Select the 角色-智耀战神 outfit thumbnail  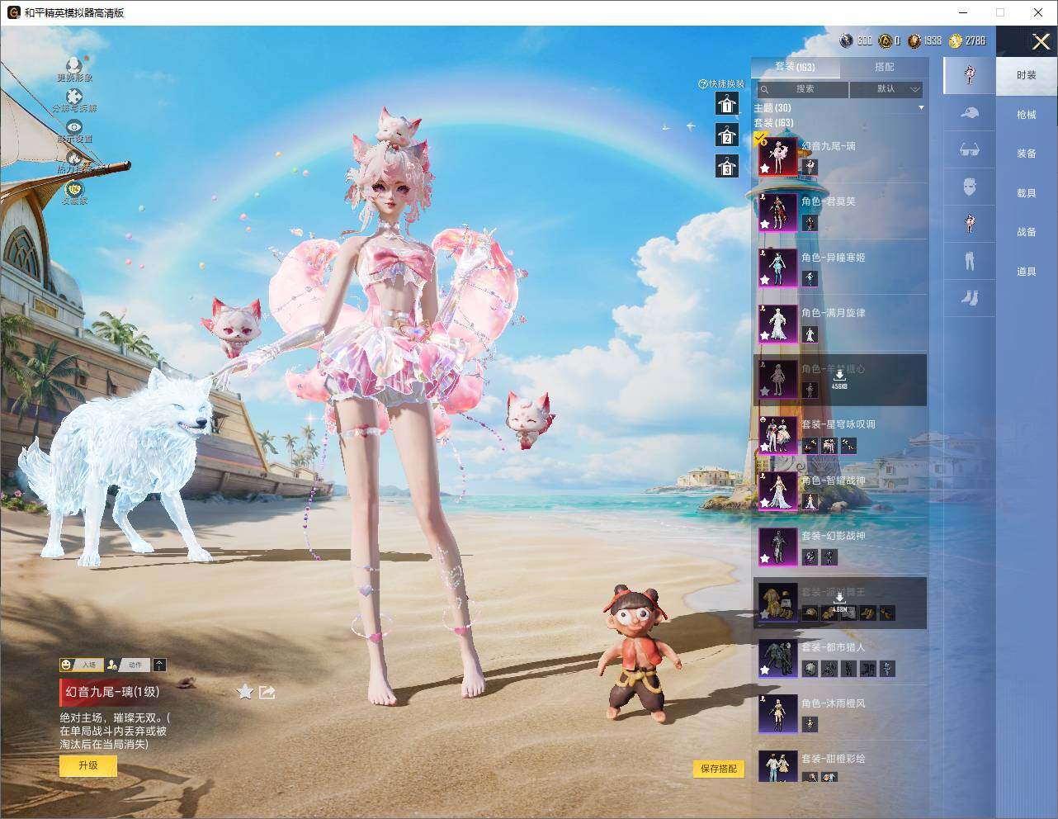pos(777,490)
